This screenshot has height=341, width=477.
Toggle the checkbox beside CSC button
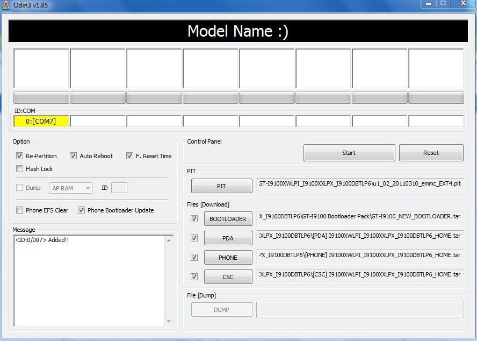[x=194, y=276]
